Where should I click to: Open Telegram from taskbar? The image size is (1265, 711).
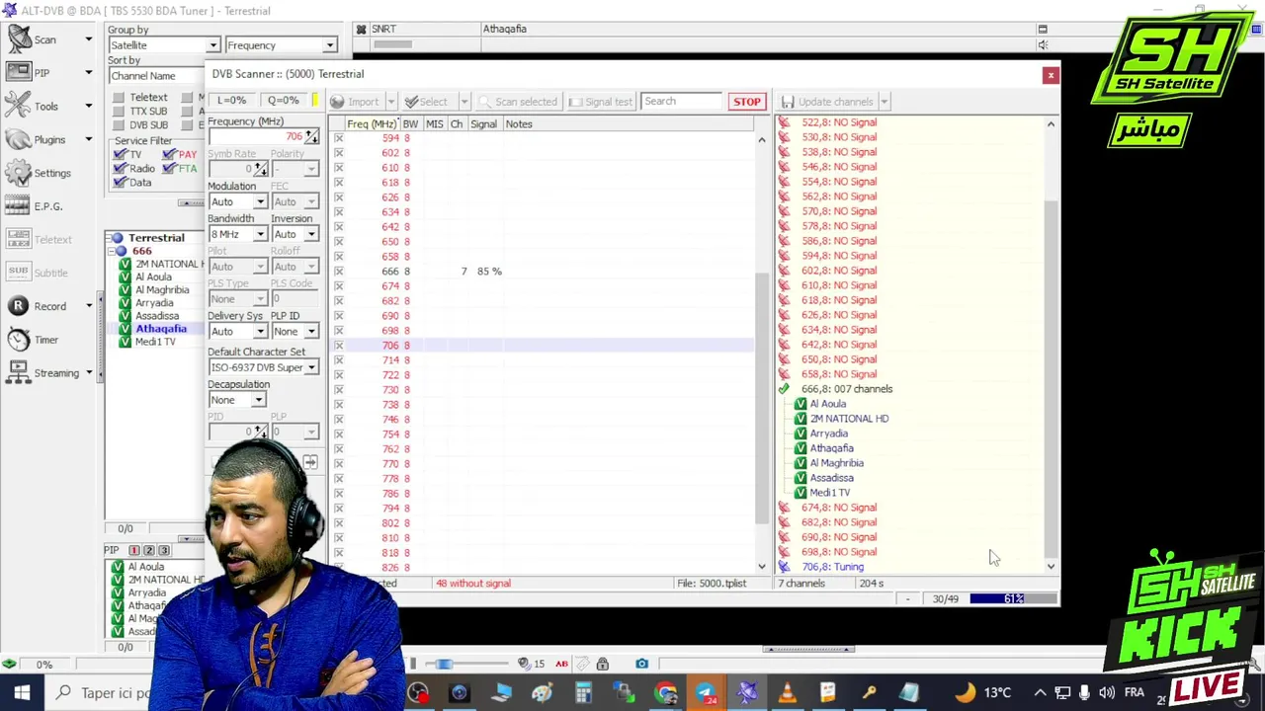point(706,692)
